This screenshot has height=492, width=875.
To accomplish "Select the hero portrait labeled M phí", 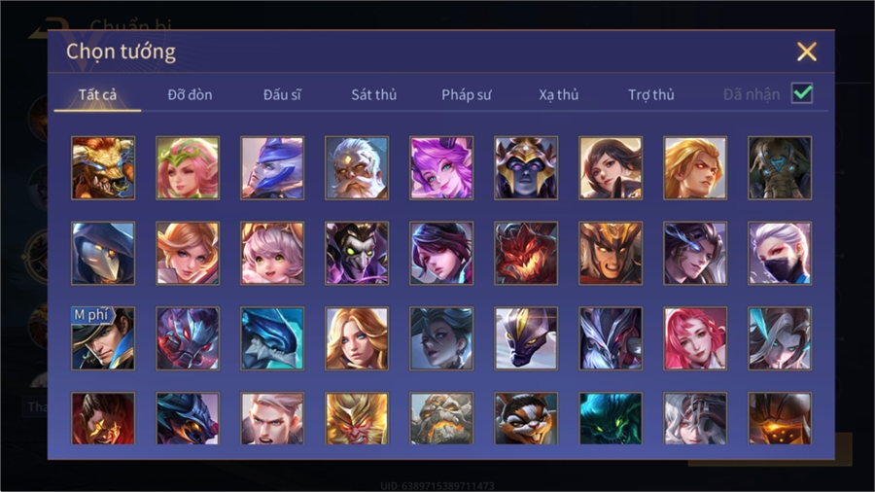I will coord(103,338).
